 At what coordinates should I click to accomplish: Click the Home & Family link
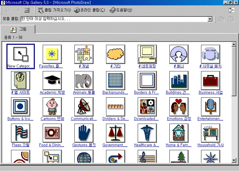tap(179, 145)
